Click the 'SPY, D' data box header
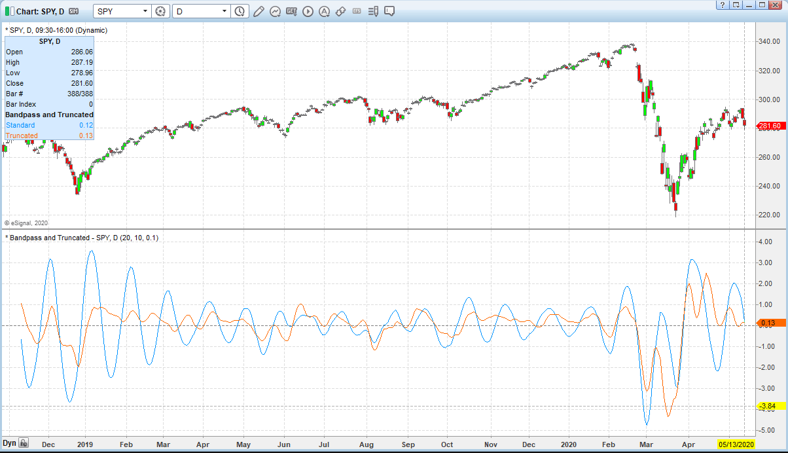 tap(50, 41)
